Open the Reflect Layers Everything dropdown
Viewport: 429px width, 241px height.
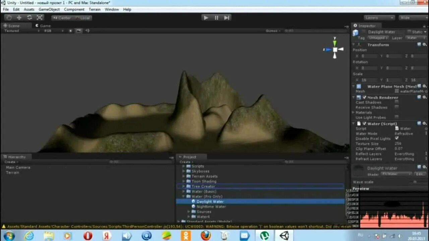411,154
